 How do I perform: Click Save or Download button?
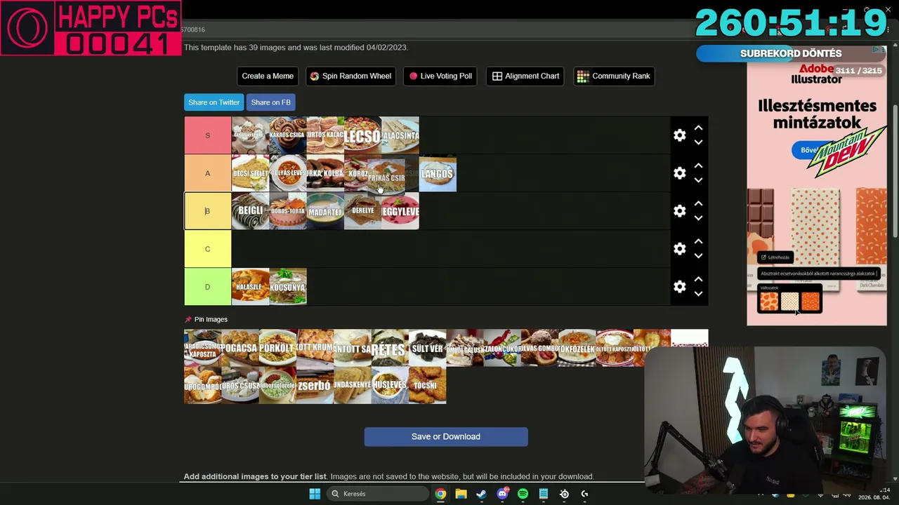446,436
